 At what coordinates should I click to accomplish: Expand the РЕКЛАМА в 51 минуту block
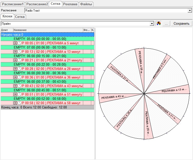pyautogui.click(x=15, y=94)
